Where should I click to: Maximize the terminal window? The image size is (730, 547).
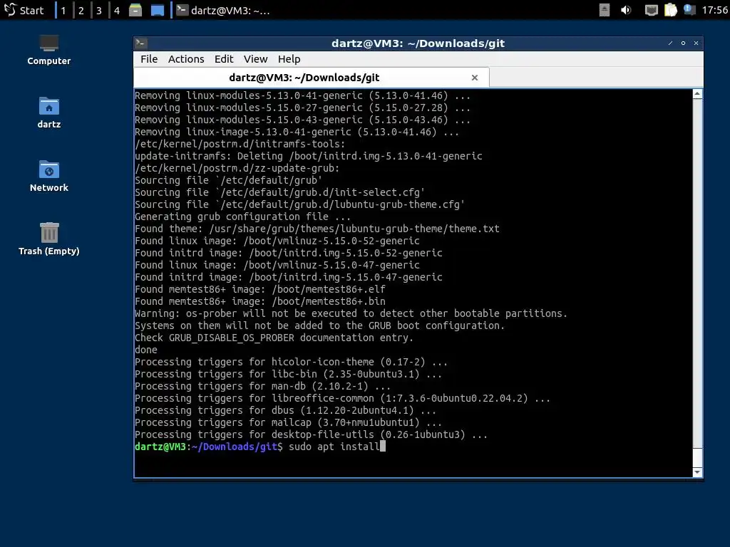pos(684,43)
